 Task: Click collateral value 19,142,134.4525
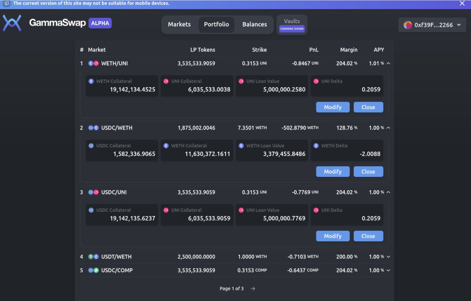tap(133, 89)
